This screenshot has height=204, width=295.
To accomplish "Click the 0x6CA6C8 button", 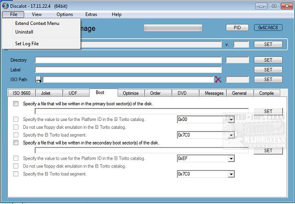I will [268, 28].
